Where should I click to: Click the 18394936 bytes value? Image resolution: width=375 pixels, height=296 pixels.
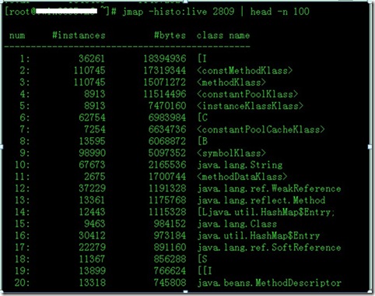pyautogui.click(x=165, y=58)
